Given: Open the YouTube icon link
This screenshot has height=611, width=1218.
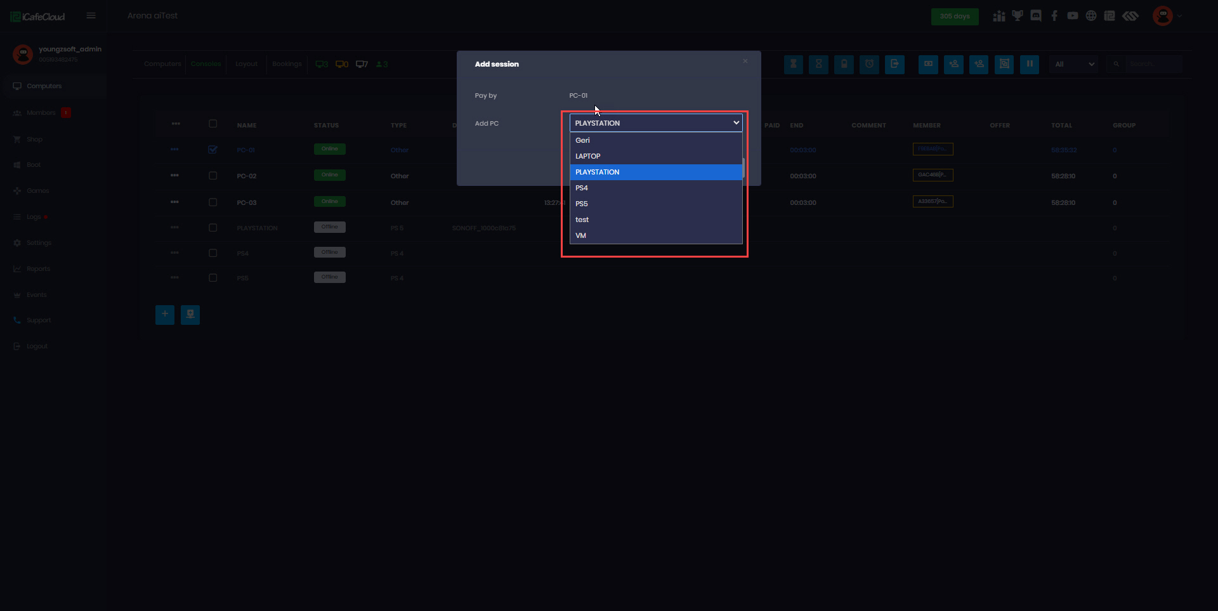Looking at the screenshot, I should [1073, 16].
